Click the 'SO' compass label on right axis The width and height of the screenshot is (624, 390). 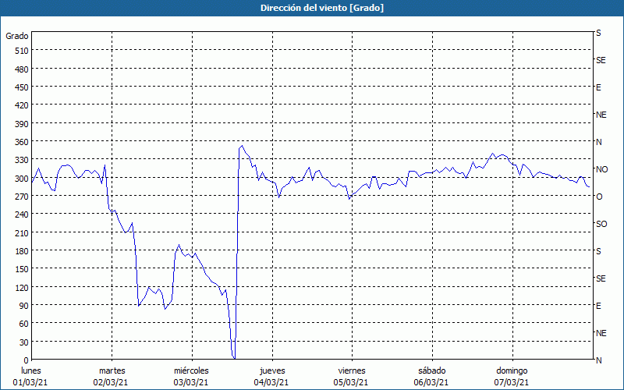tap(601, 224)
